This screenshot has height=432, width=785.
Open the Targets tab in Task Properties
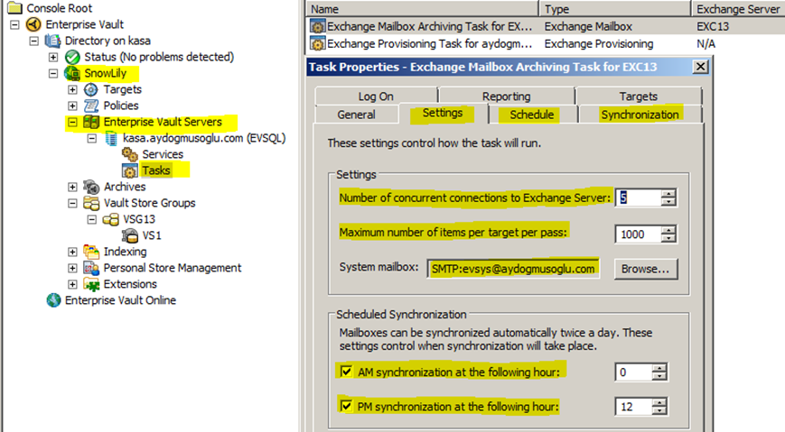tap(639, 97)
